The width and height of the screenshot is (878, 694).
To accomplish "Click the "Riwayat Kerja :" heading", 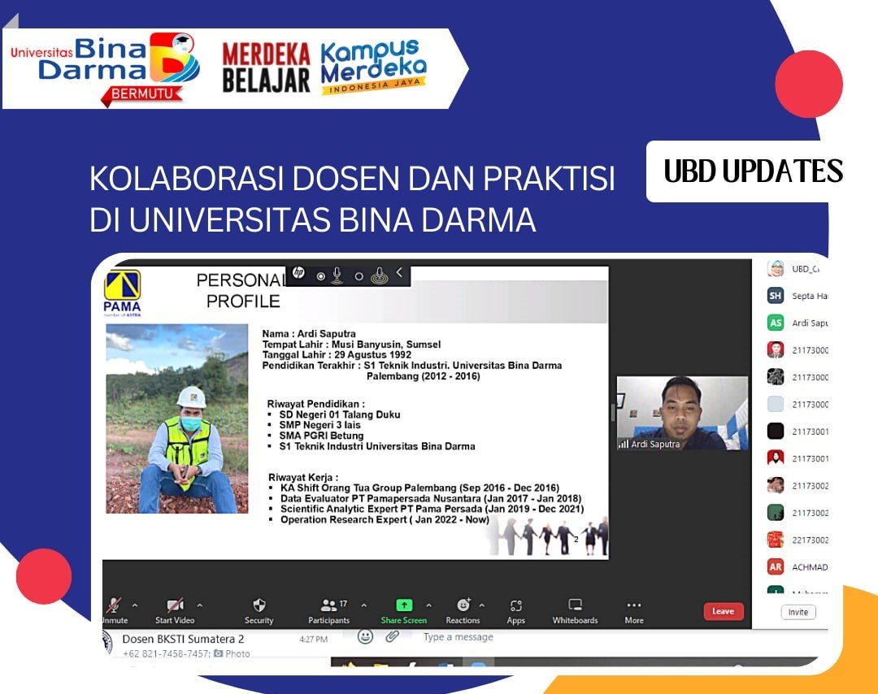I will click(303, 477).
